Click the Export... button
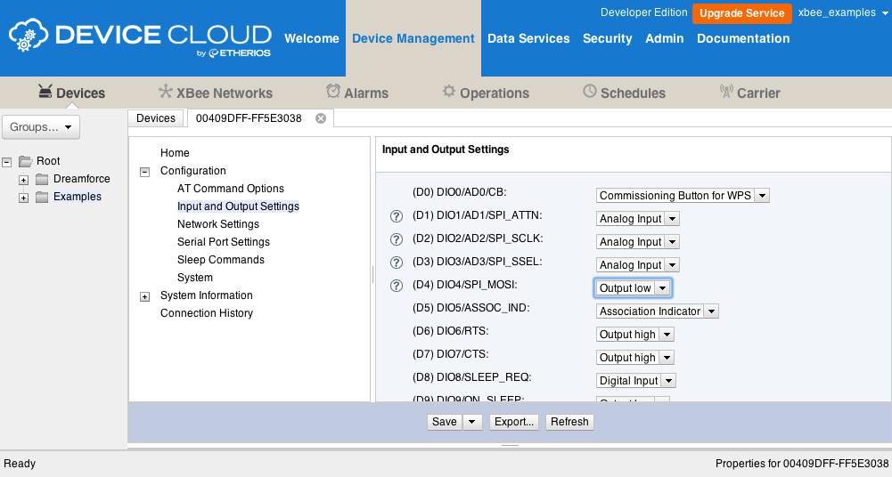 pos(513,422)
